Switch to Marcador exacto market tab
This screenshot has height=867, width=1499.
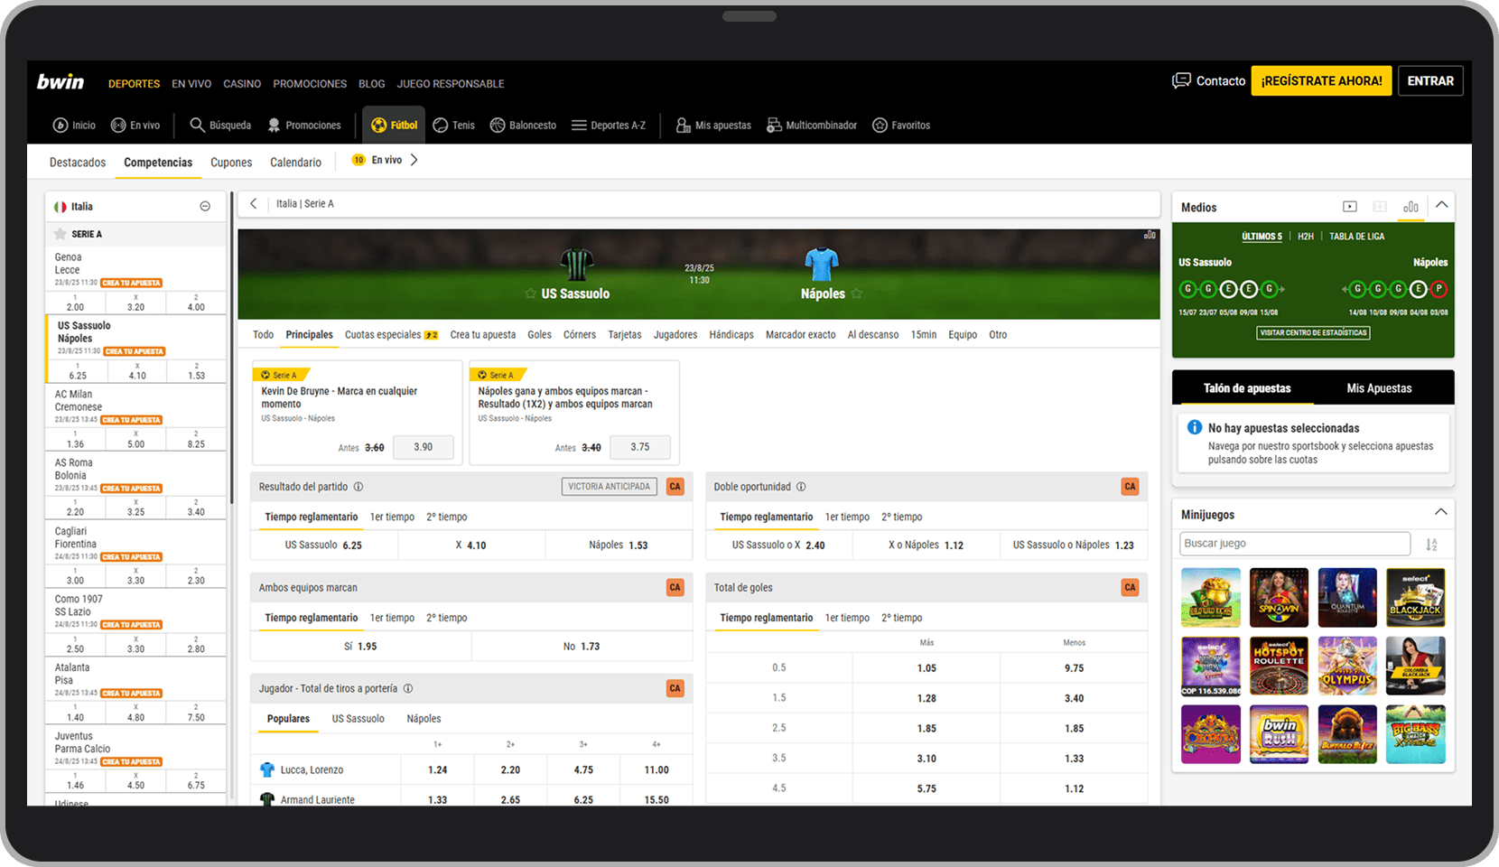(801, 335)
